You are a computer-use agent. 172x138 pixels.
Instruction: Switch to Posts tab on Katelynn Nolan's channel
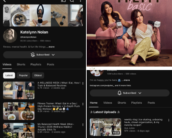pyautogui.click(x=51, y=65)
